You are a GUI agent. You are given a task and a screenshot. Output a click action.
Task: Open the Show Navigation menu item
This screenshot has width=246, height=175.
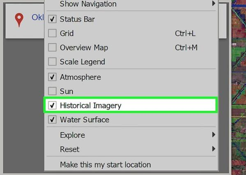(131, 4)
